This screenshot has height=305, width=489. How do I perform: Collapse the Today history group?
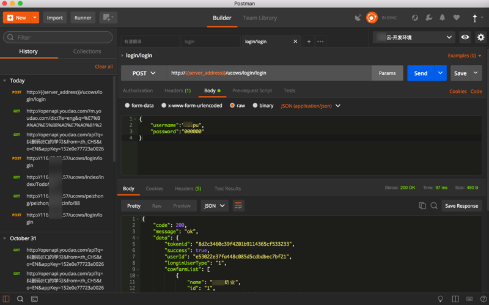(x=5, y=81)
